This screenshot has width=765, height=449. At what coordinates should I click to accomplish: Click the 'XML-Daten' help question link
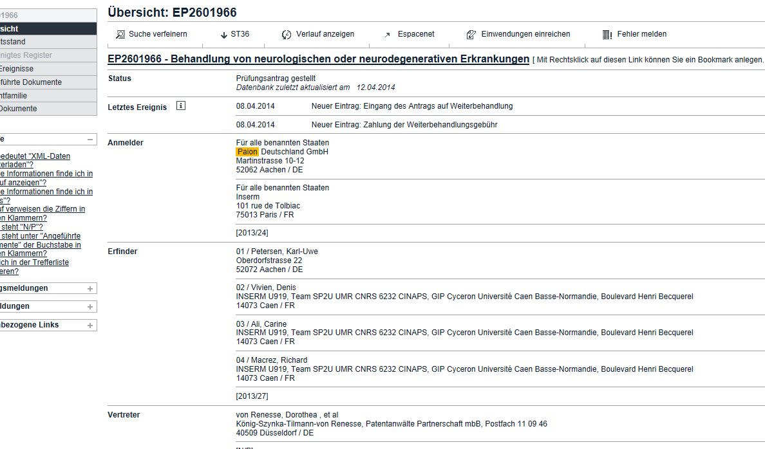coord(35,160)
